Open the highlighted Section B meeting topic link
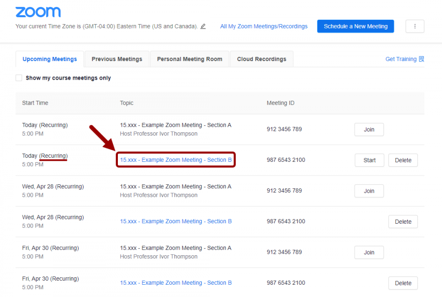The height and width of the screenshot is (297, 442). [175, 160]
